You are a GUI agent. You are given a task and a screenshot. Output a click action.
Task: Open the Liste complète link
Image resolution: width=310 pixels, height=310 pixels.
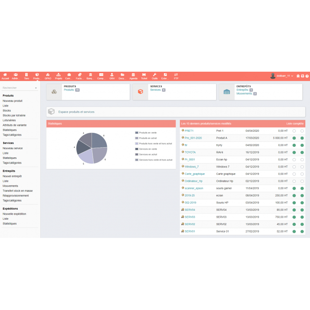(x=295, y=124)
